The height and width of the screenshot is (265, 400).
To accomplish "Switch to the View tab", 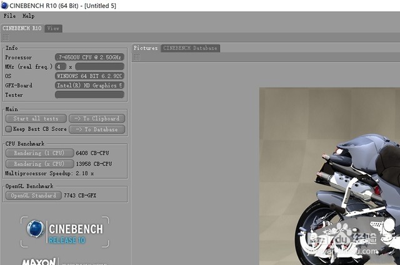I will [53, 28].
